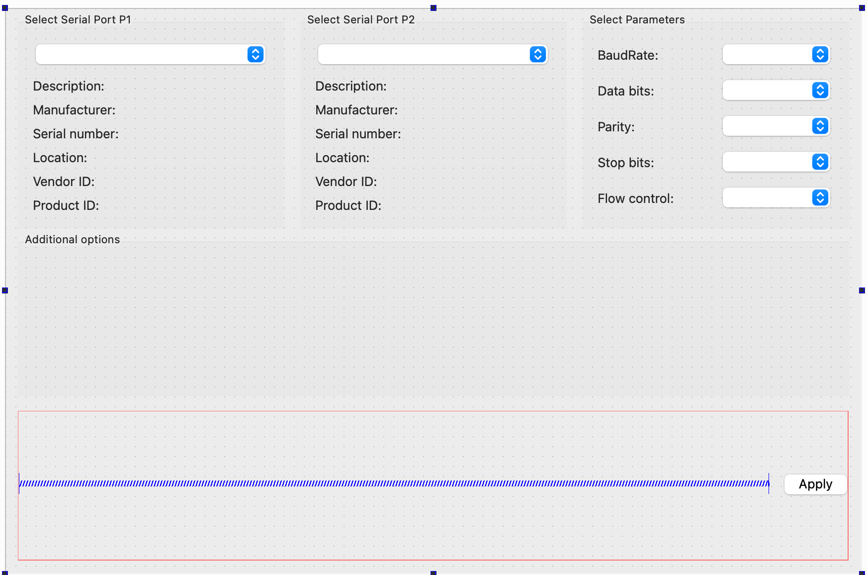Screen dimensions: 867x575
Task: Click the Product ID label for Port P2
Action: [x=348, y=205]
